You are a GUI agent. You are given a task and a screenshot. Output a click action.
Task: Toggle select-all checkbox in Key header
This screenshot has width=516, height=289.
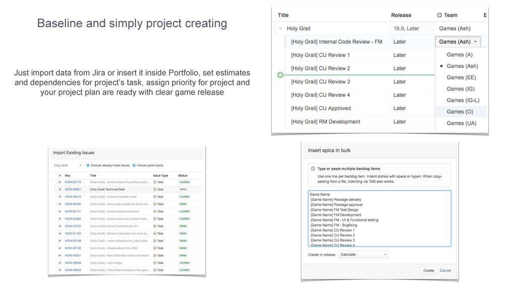59,175
